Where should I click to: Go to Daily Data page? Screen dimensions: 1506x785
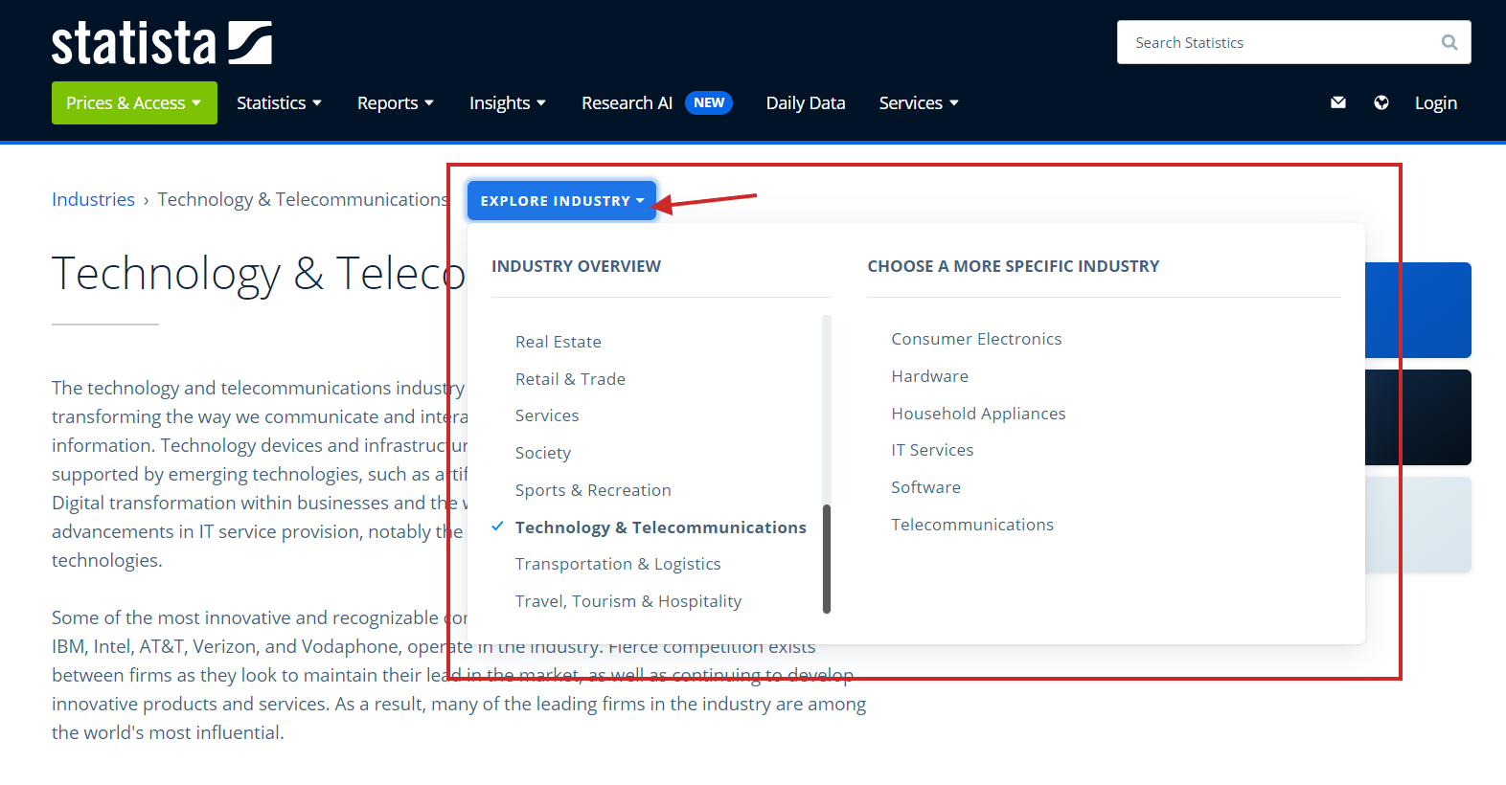point(805,102)
